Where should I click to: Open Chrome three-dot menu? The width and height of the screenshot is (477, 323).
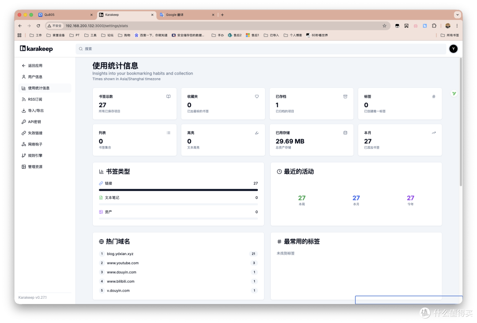click(457, 26)
